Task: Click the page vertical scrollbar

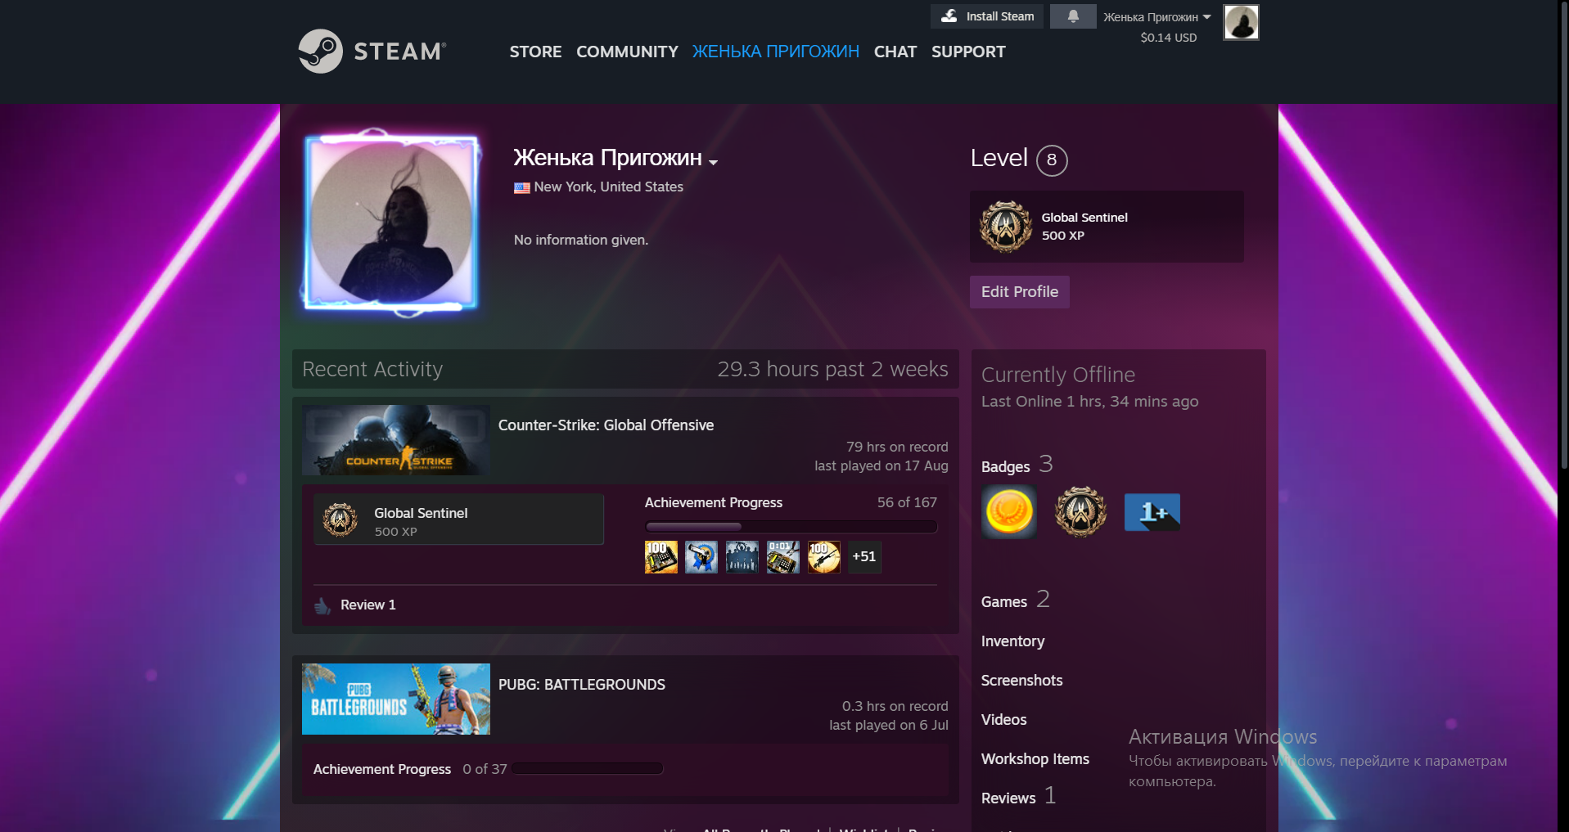Action: pos(1563,237)
